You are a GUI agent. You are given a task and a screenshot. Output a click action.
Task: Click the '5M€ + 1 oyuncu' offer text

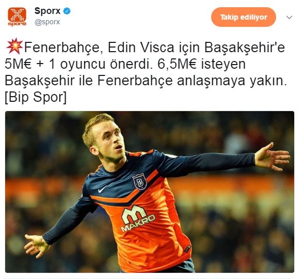pyautogui.click(x=55, y=65)
